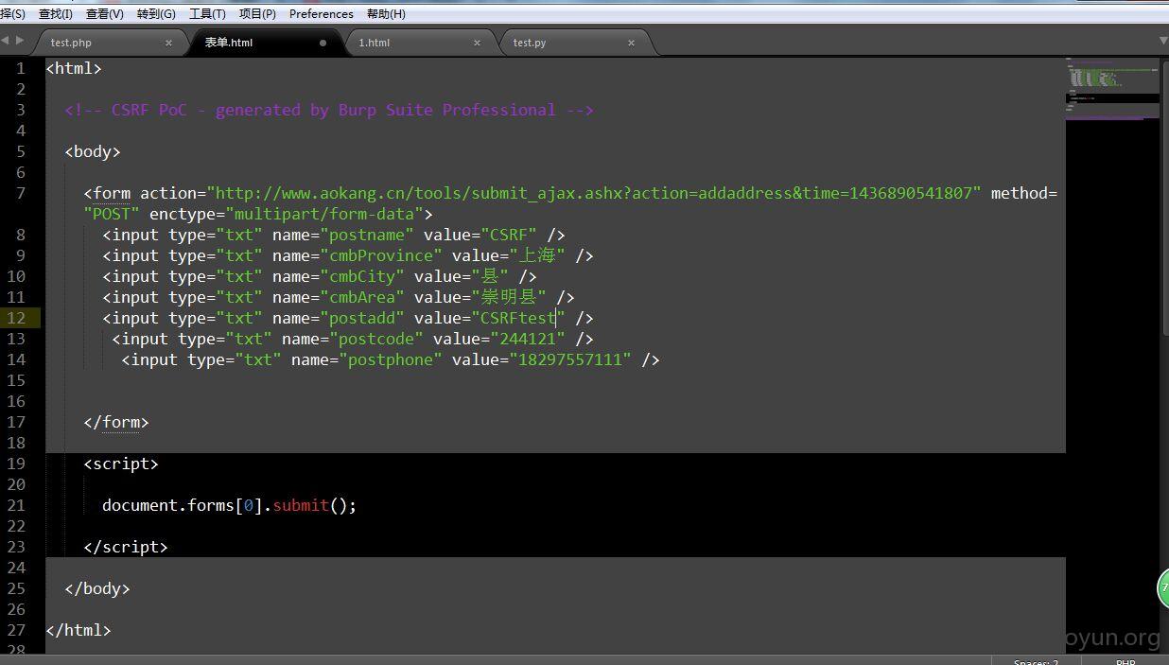
Task: Click the "崇明县" value string
Action: coord(509,297)
